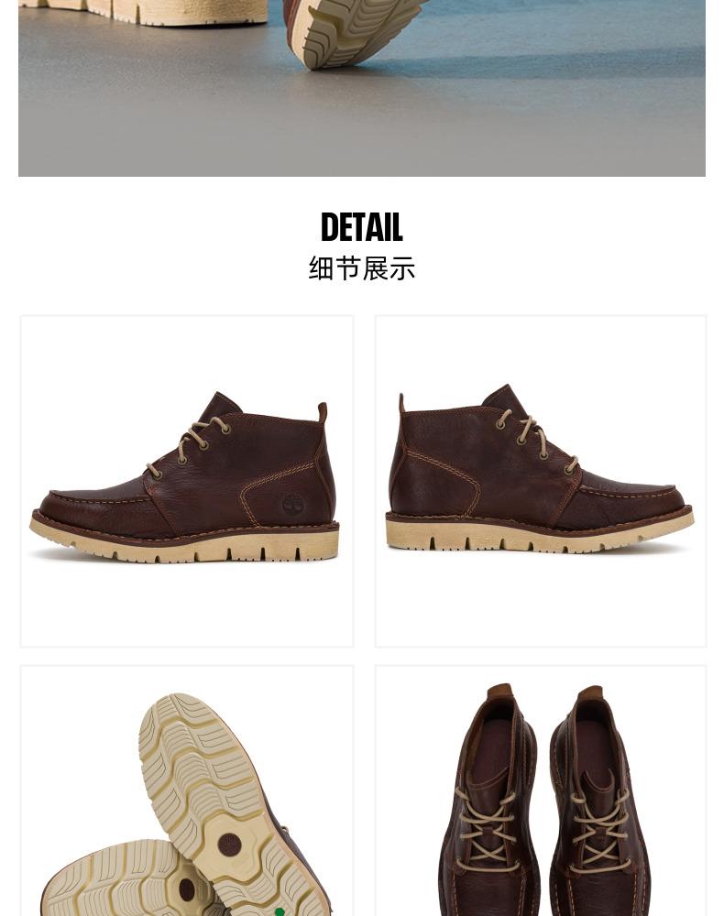This screenshot has width=724, height=916.
Task: Open the inner side view boot photo
Action: coord(541,481)
